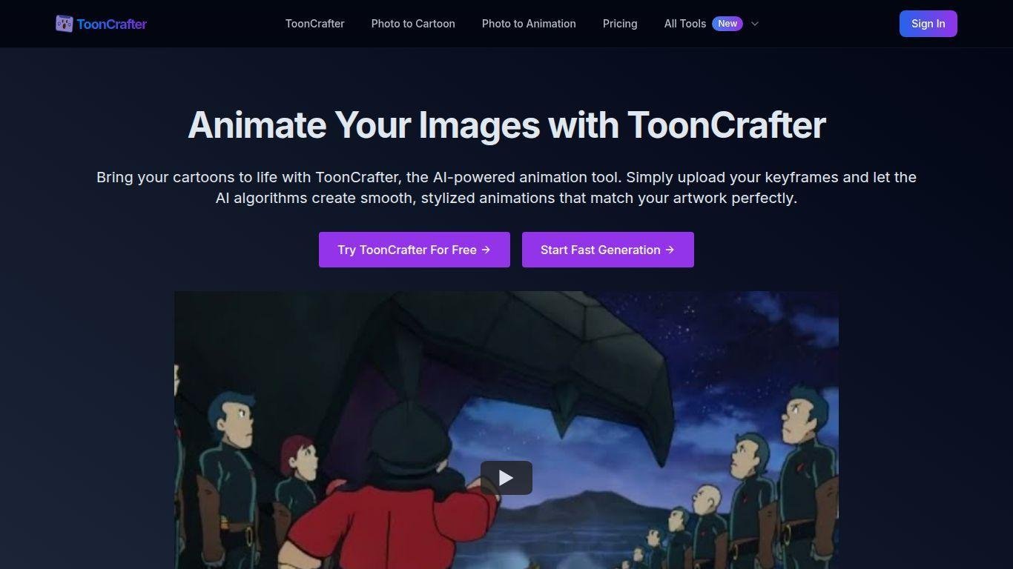Expand the chevron next to All Tools
This screenshot has height=569, width=1013.
coord(755,24)
